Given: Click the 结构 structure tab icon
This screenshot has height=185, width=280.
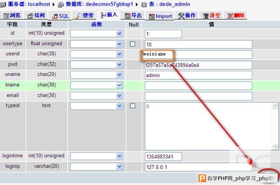Looking at the screenshot, I should pos(30,16).
